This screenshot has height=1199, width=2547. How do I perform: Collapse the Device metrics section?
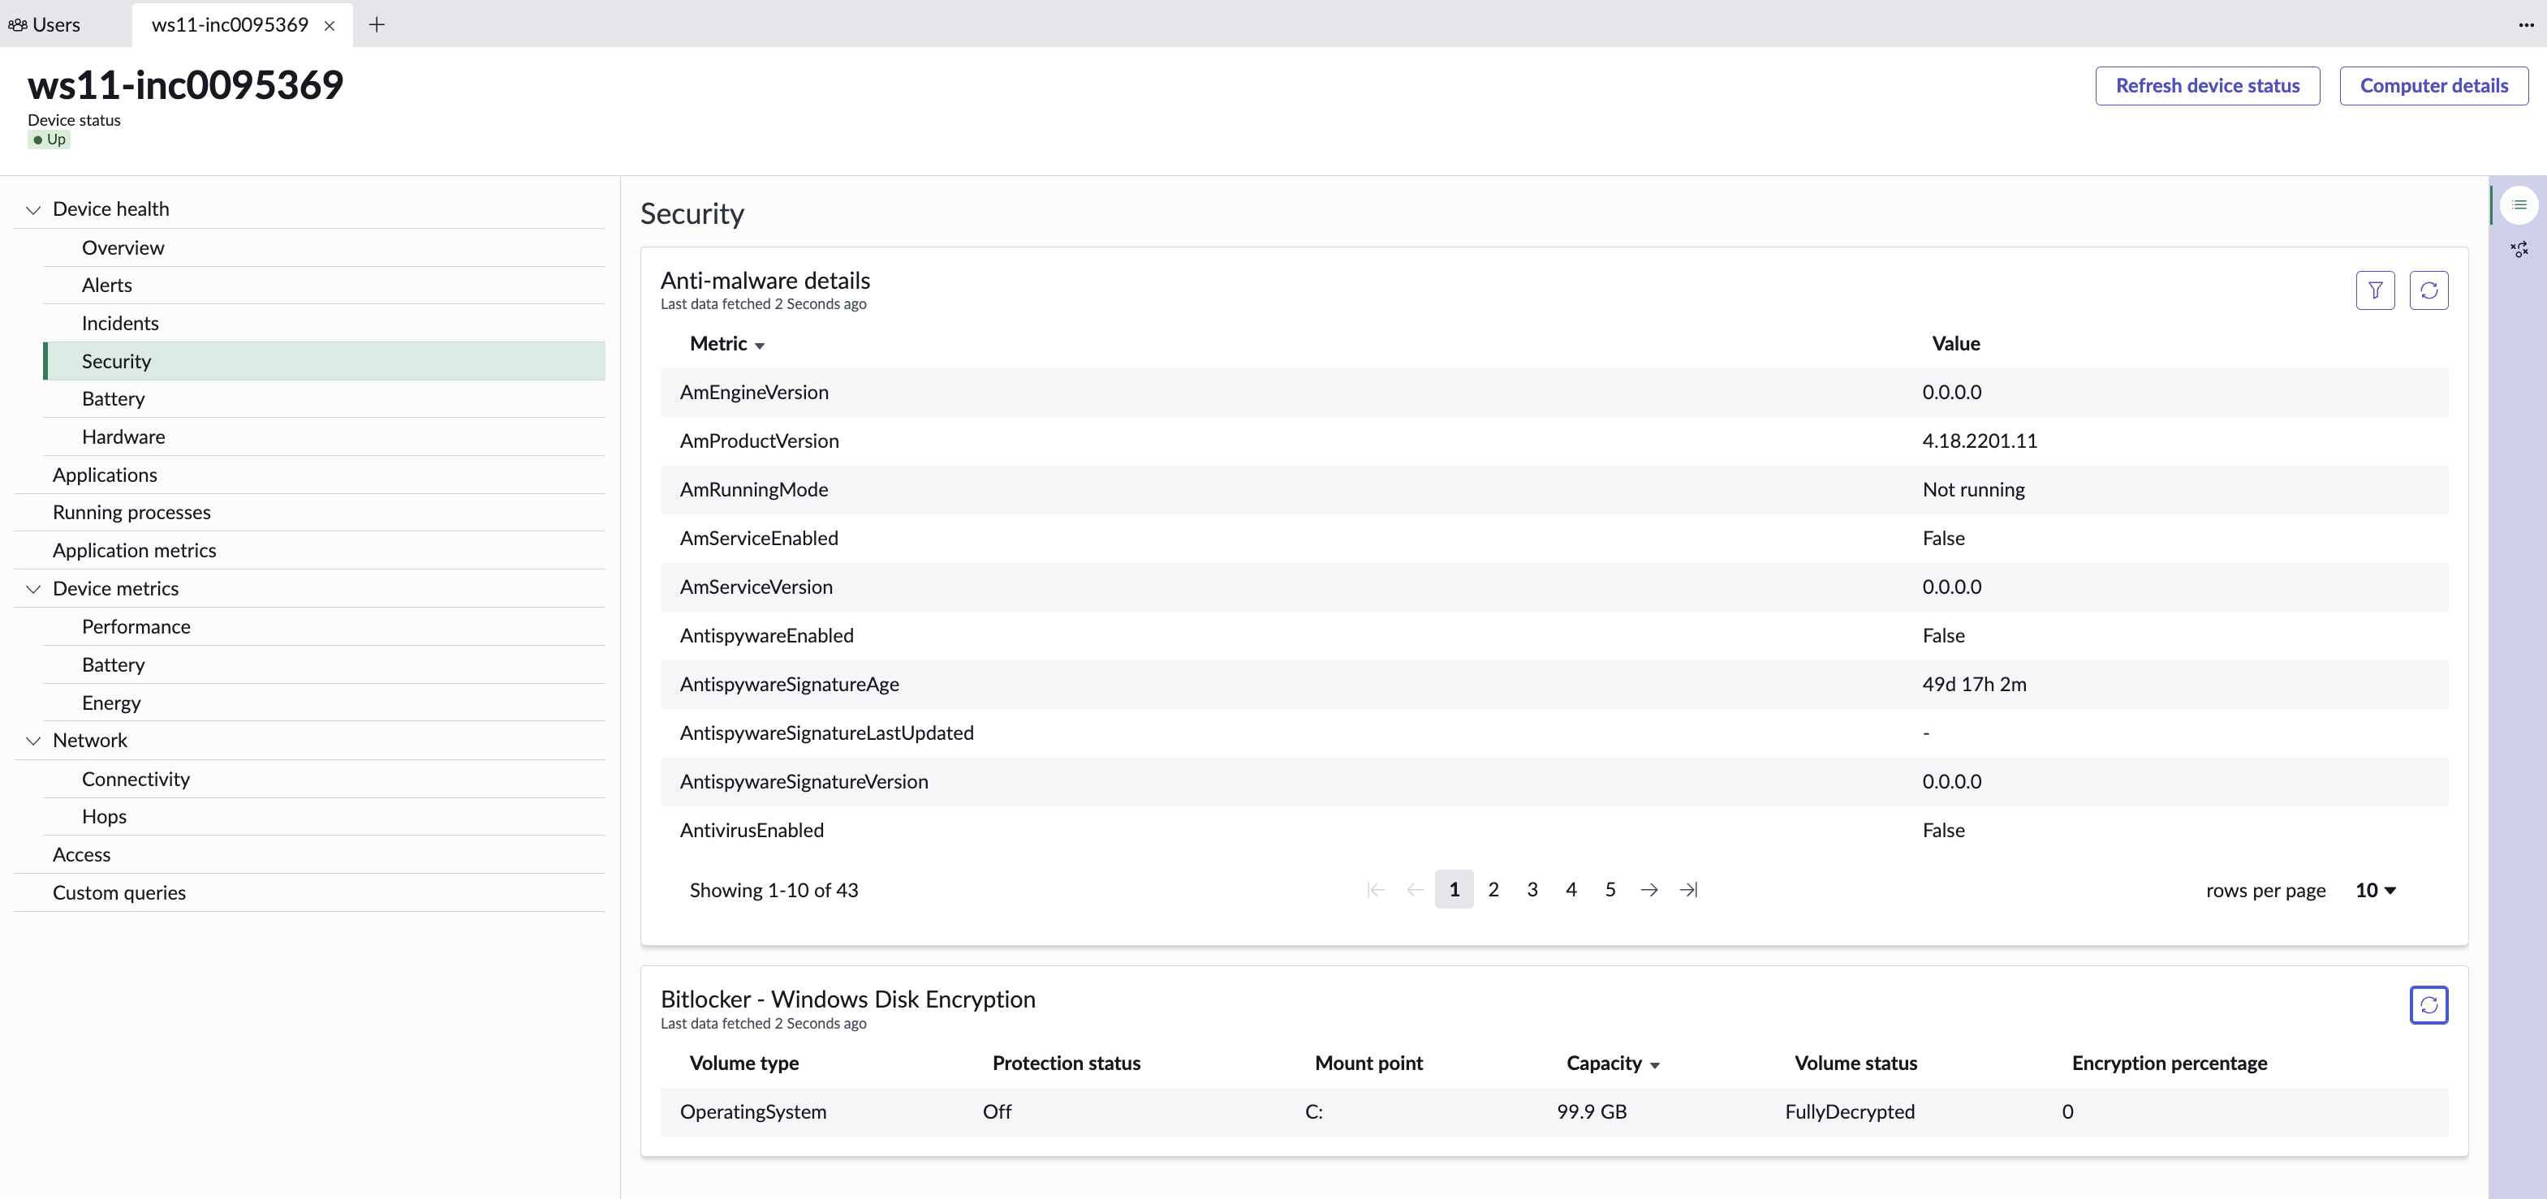[x=32, y=589]
